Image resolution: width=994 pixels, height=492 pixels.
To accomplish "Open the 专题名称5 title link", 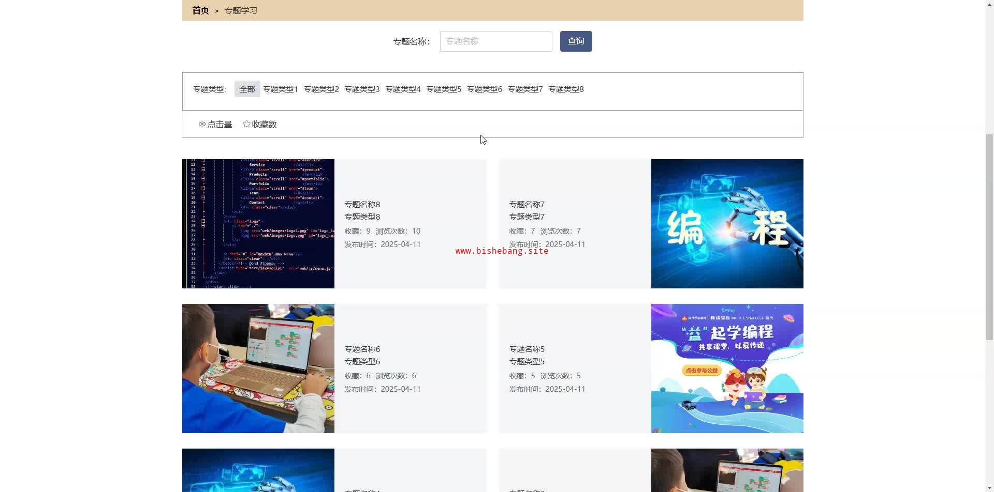I will pyautogui.click(x=527, y=349).
